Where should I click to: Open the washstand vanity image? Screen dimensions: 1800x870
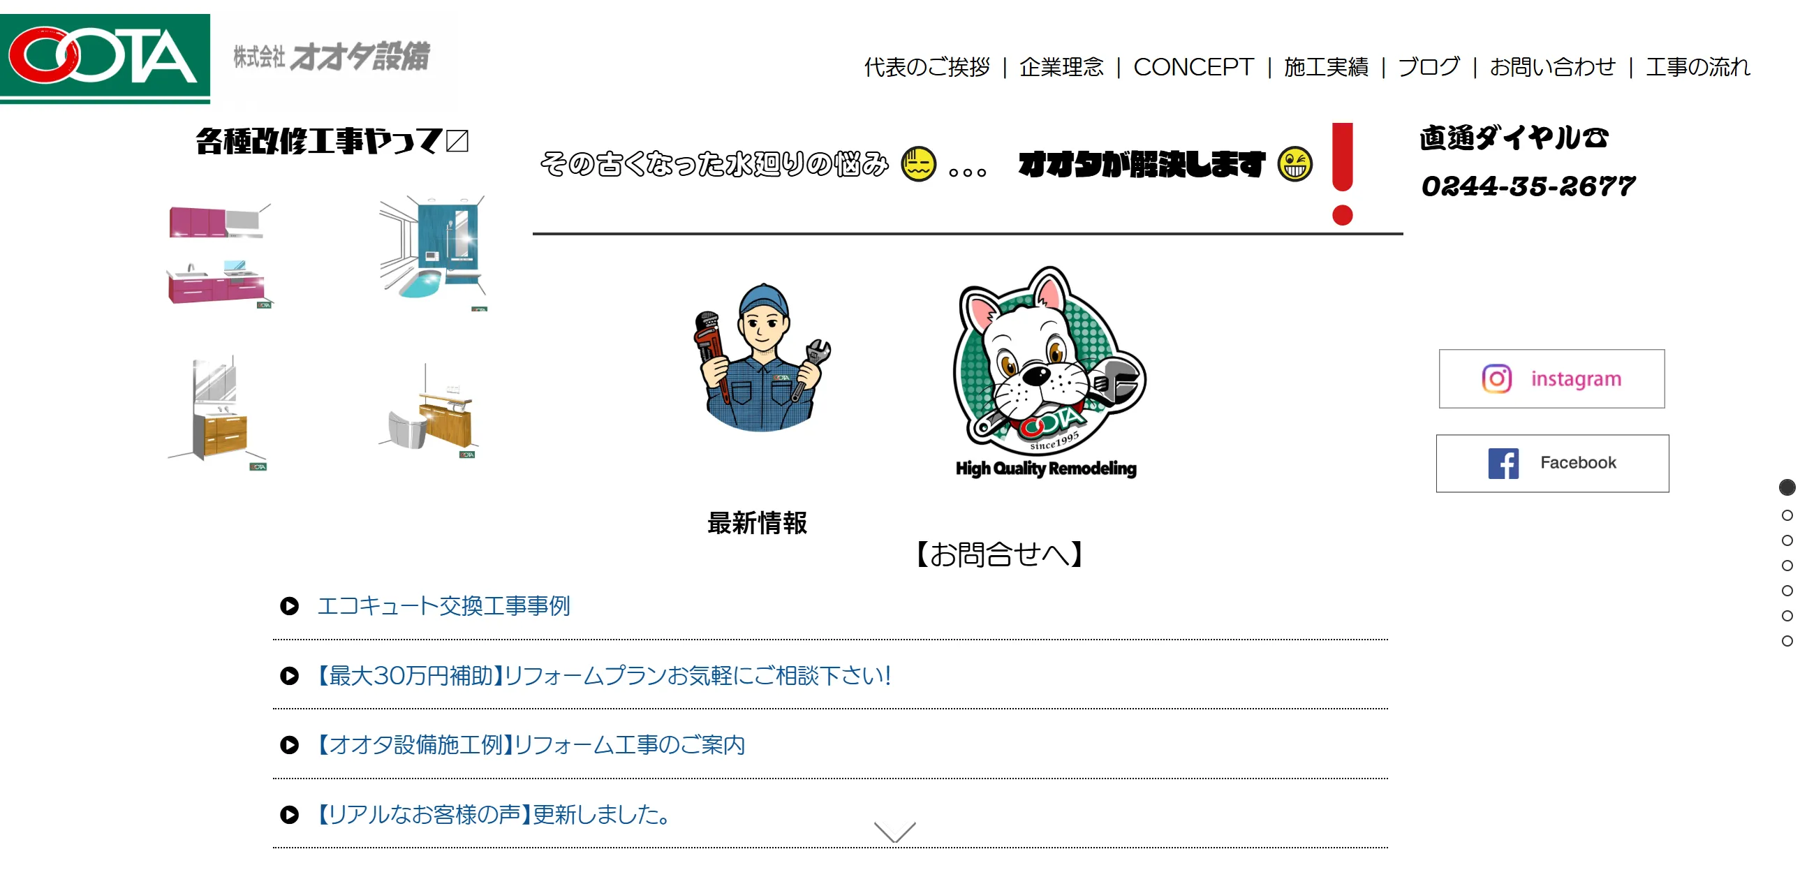[x=218, y=413]
